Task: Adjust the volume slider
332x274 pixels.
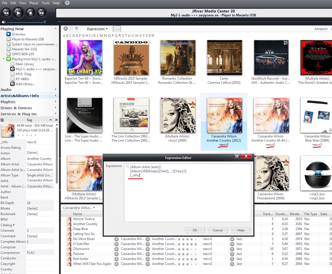Action: (26, 22)
